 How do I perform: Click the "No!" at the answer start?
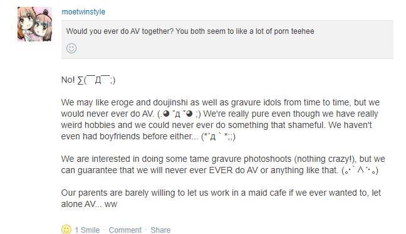tap(68, 80)
